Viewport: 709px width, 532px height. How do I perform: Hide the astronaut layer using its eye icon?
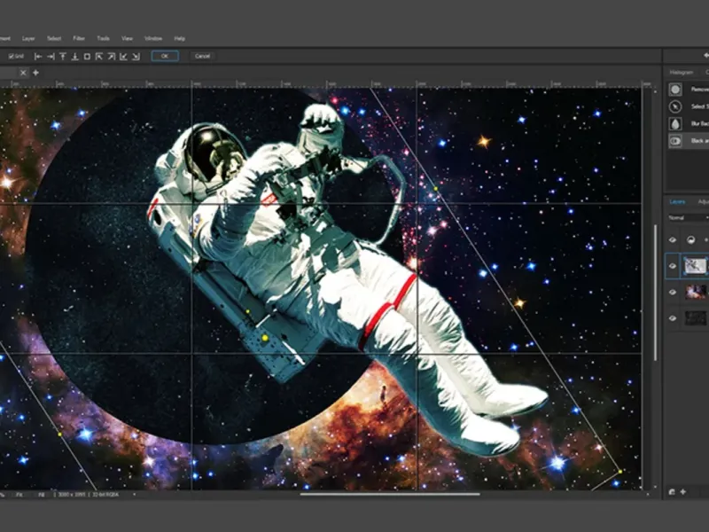pos(673,264)
